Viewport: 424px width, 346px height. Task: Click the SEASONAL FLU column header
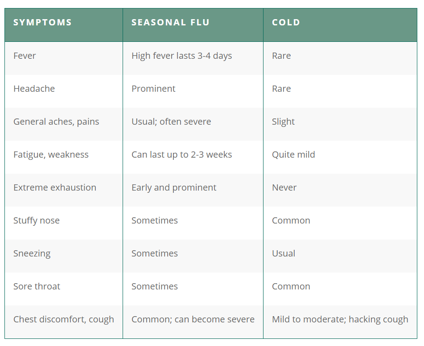pos(170,23)
